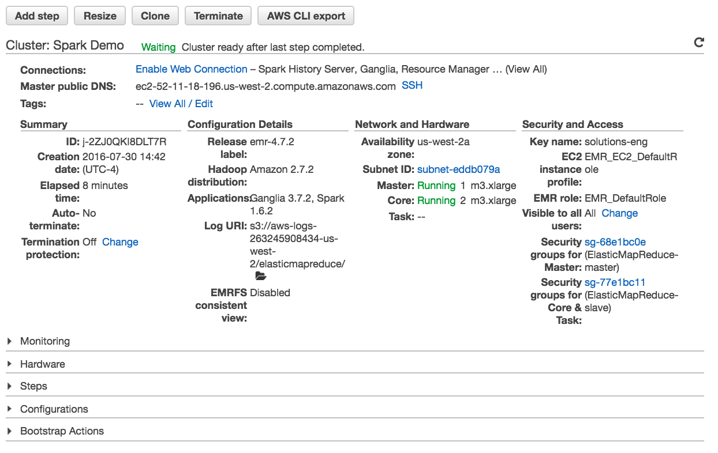Change the Termination protection setting
718x453 pixels.
[x=120, y=242]
